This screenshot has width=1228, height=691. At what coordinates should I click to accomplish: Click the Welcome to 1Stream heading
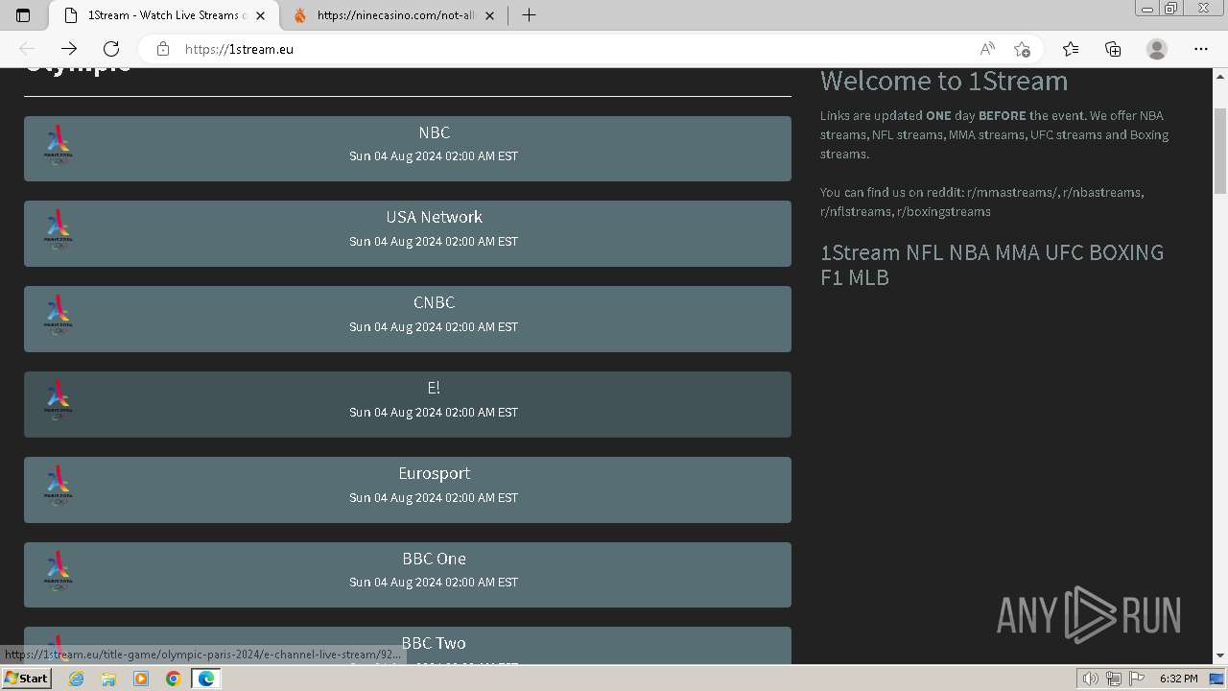coord(944,81)
